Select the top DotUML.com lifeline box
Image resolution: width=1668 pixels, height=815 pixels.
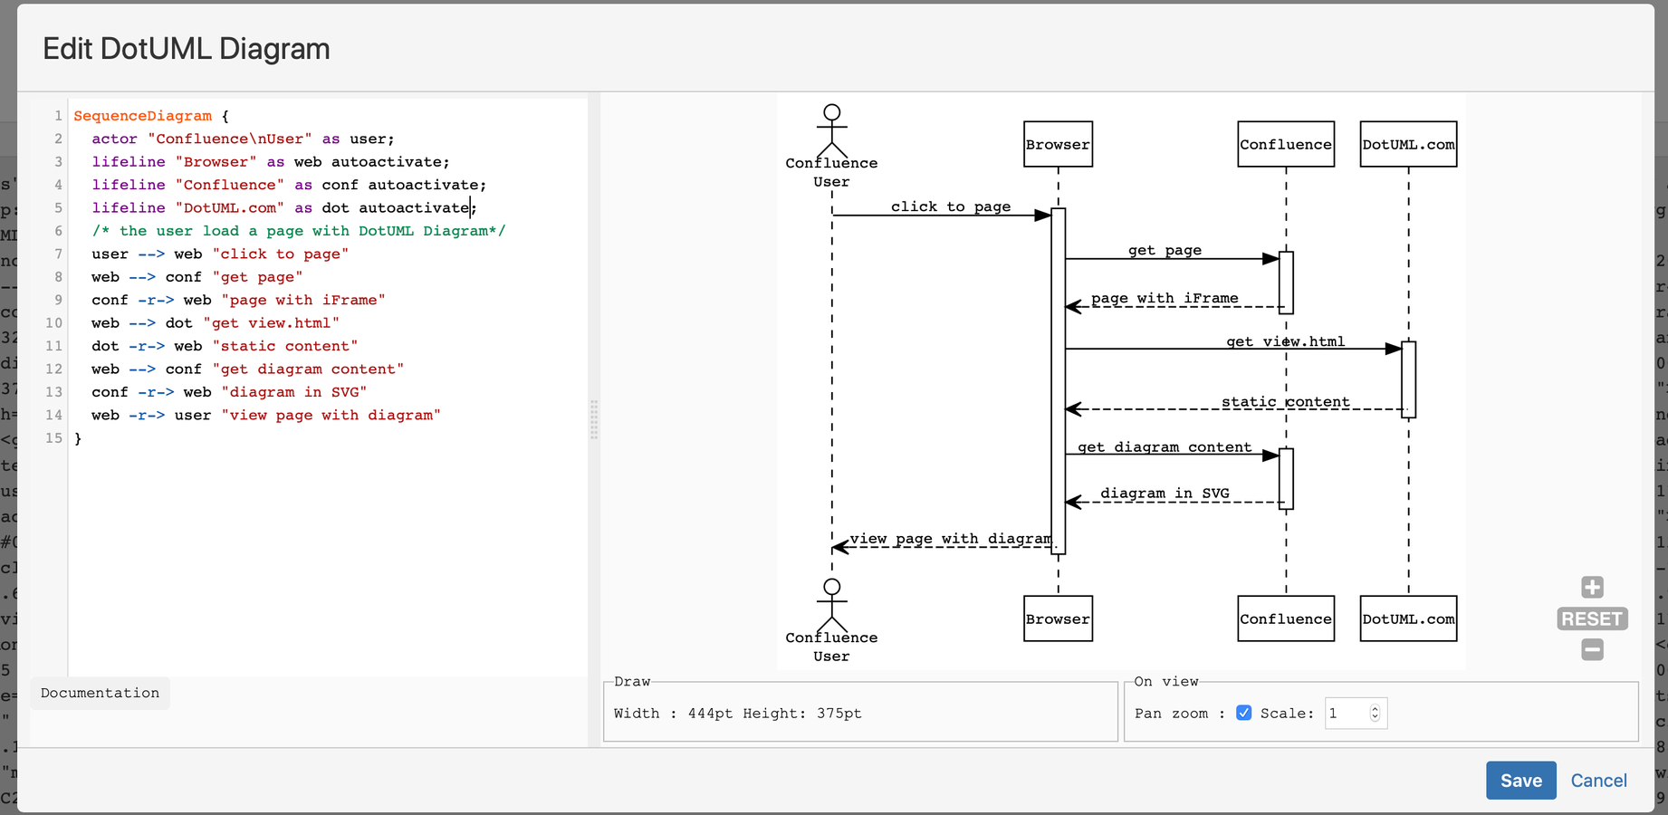pyautogui.click(x=1408, y=144)
